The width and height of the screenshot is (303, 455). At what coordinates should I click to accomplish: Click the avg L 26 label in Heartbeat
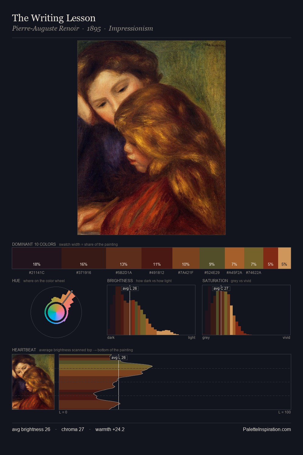coord(118,358)
